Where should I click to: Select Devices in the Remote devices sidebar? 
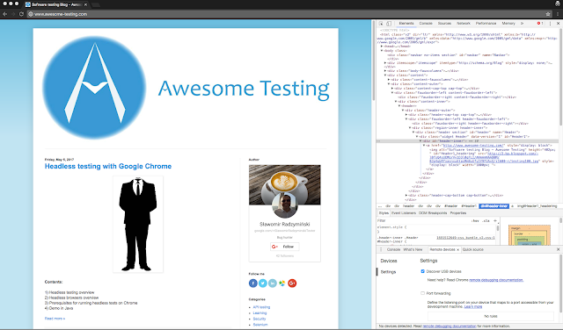[389, 261]
